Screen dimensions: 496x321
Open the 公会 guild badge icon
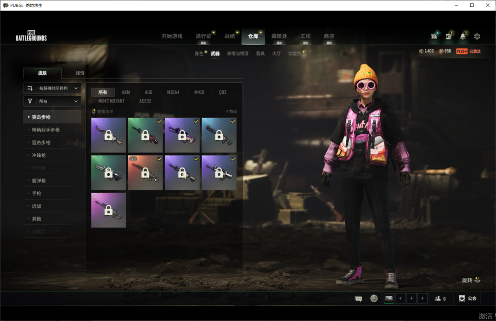pyautogui.click(x=462, y=298)
